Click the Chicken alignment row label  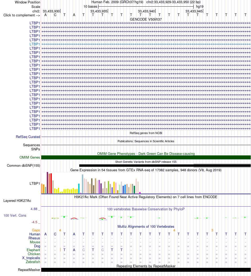[x=34, y=254]
